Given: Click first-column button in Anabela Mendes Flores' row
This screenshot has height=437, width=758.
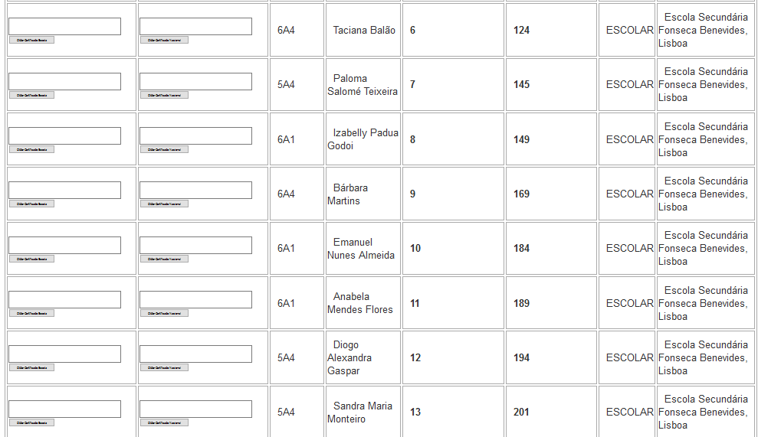Looking at the screenshot, I should [31, 313].
